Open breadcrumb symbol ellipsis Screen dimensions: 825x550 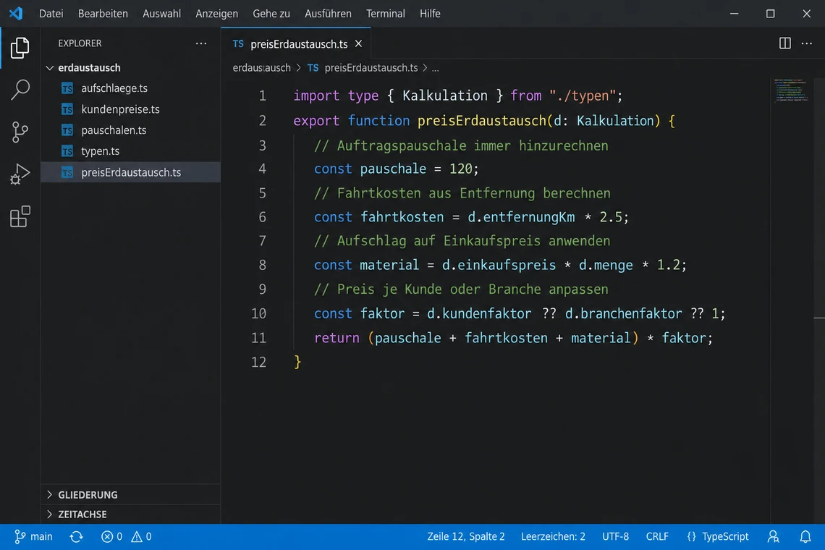click(435, 68)
